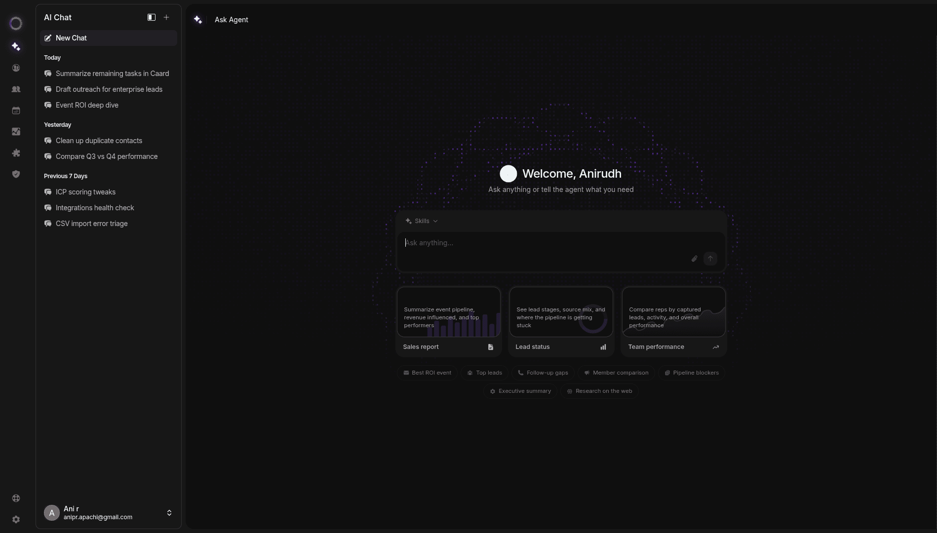Viewport: 937px width, 533px height.
Task: Open the Contacts icon in the sidebar
Action: tap(16, 68)
